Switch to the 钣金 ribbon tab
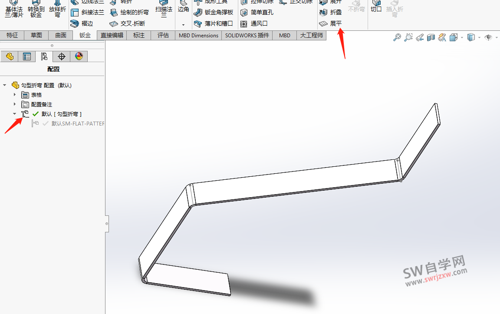The height and width of the screenshot is (314, 500). tap(84, 35)
